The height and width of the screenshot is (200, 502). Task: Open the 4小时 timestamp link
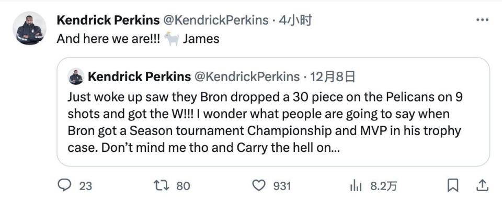295,20
